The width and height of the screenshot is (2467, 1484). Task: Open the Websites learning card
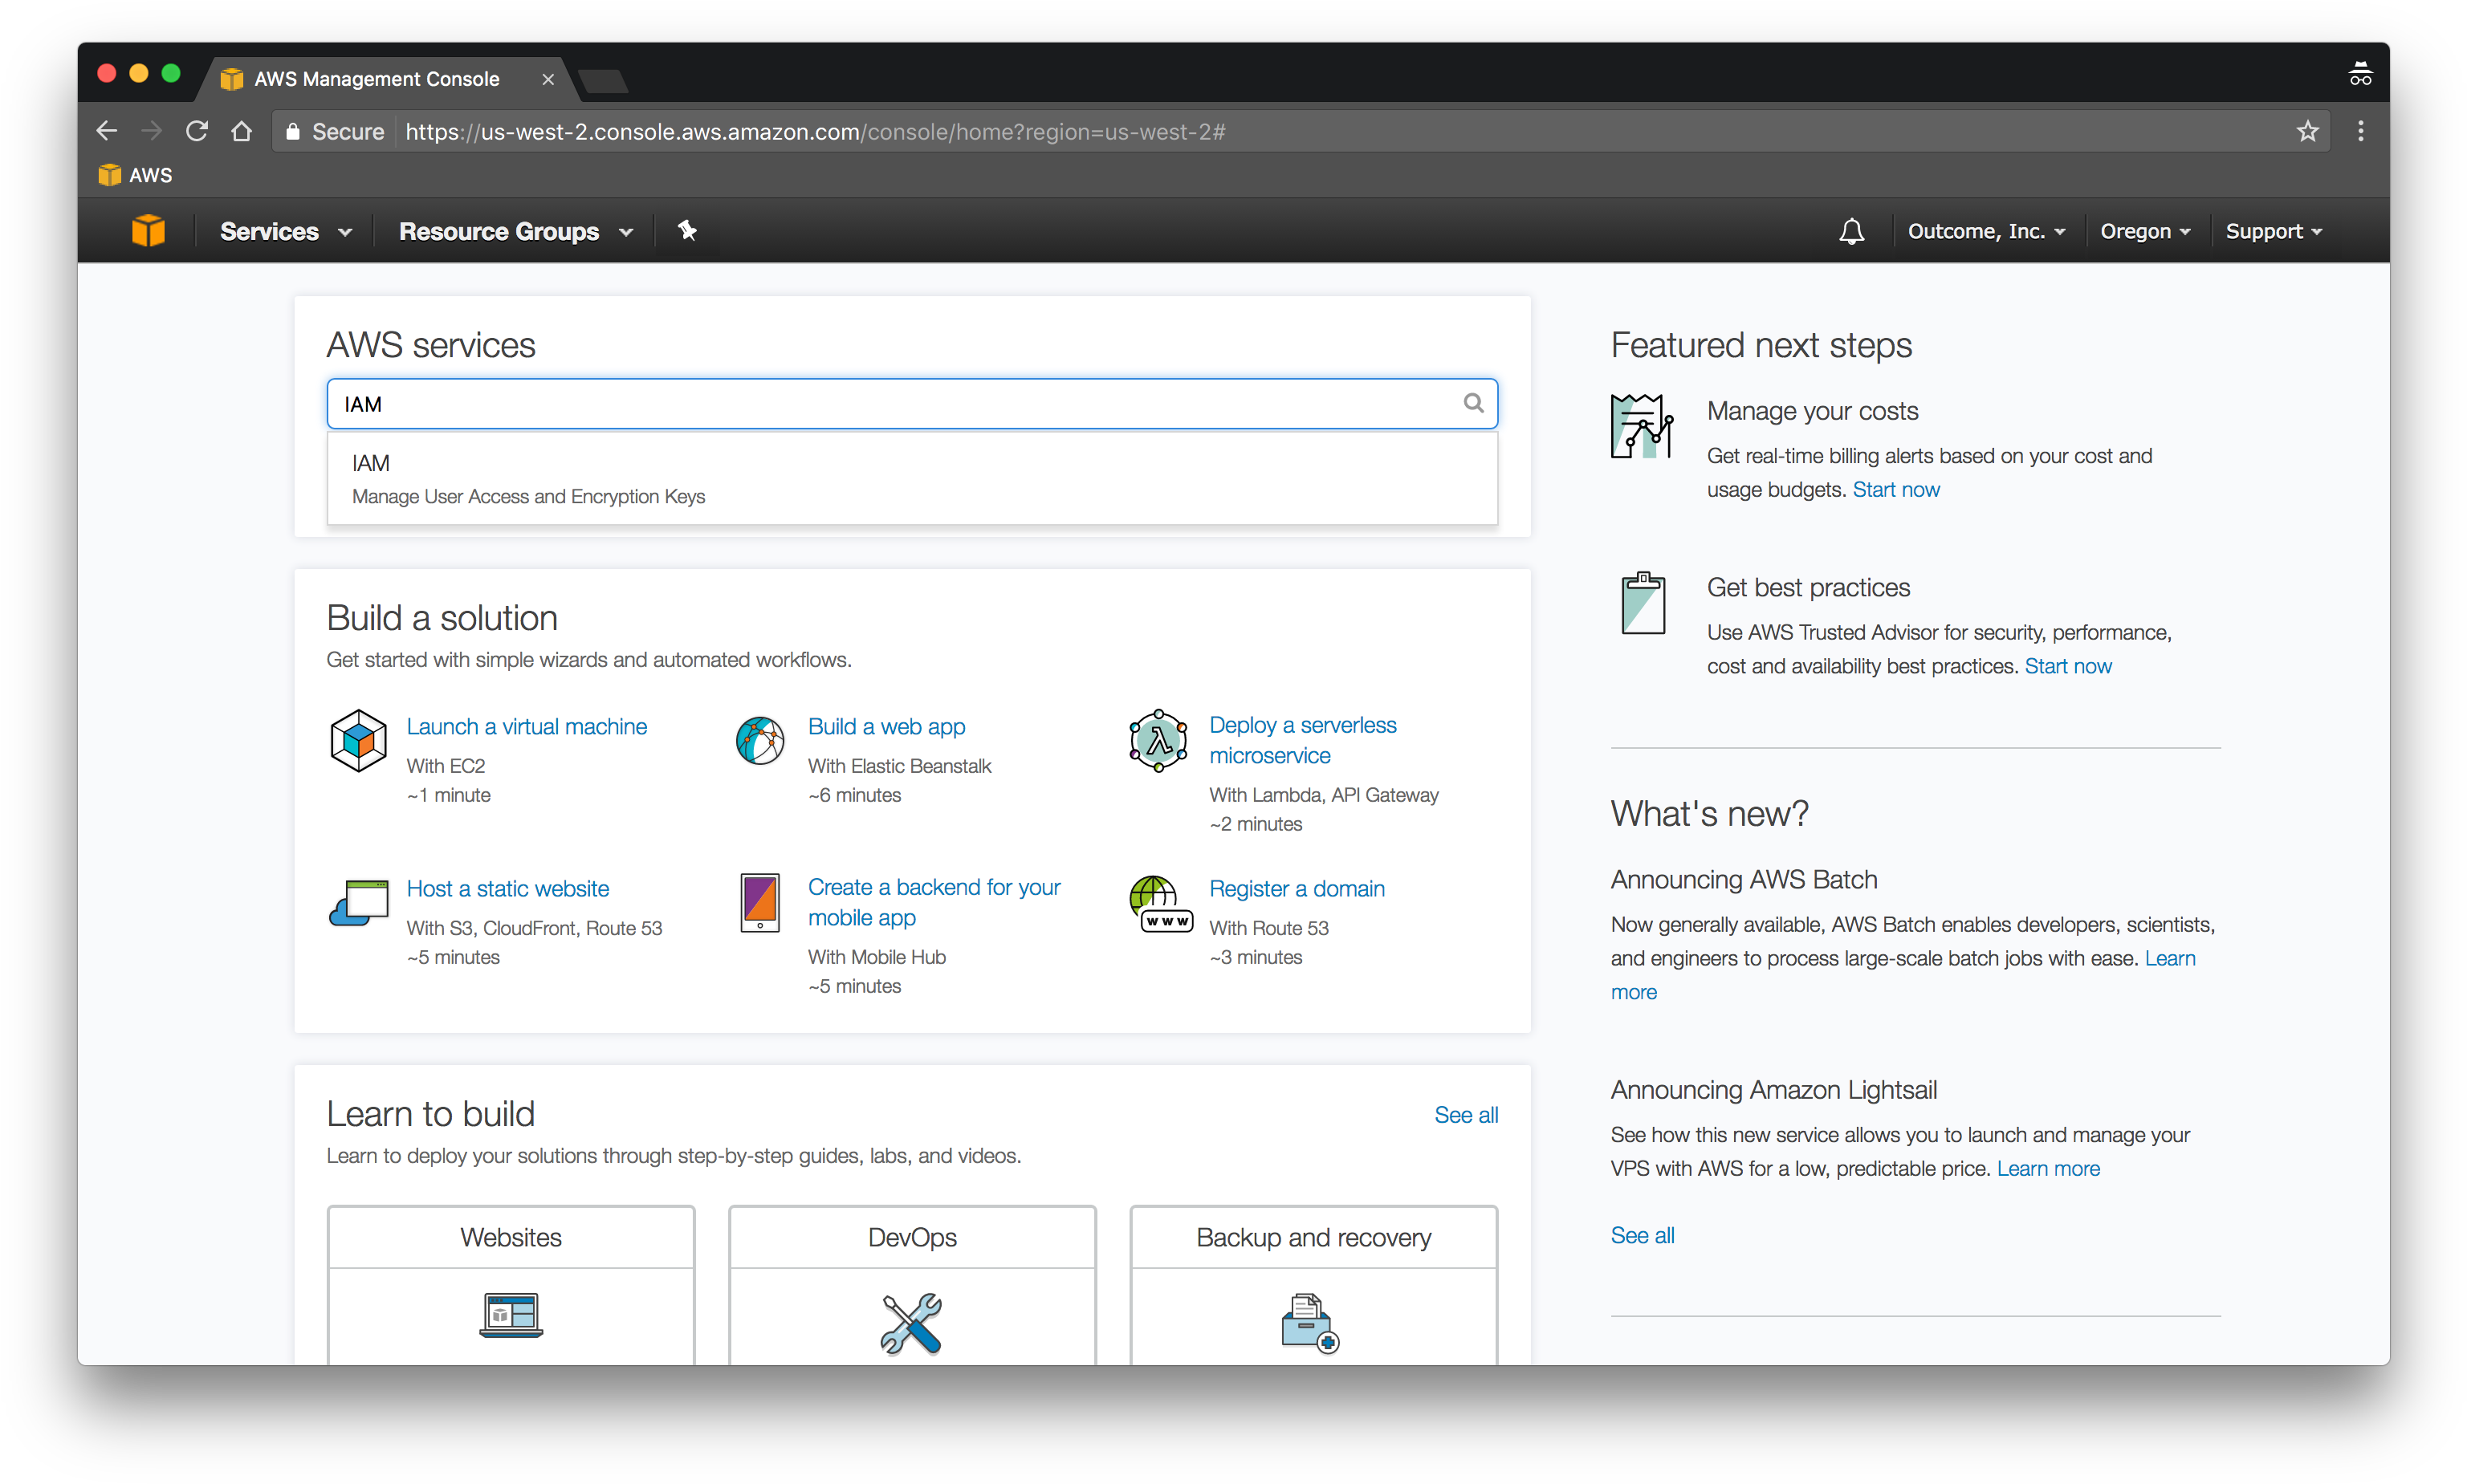coord(511,1285)
